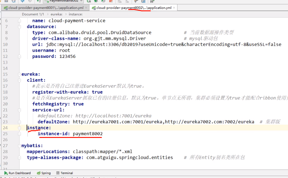The image size is (288, 178).
Task: Click 'com.atguigu.springcloud.entities' package value
Action: pyautogui.click(x=130, y=157)
